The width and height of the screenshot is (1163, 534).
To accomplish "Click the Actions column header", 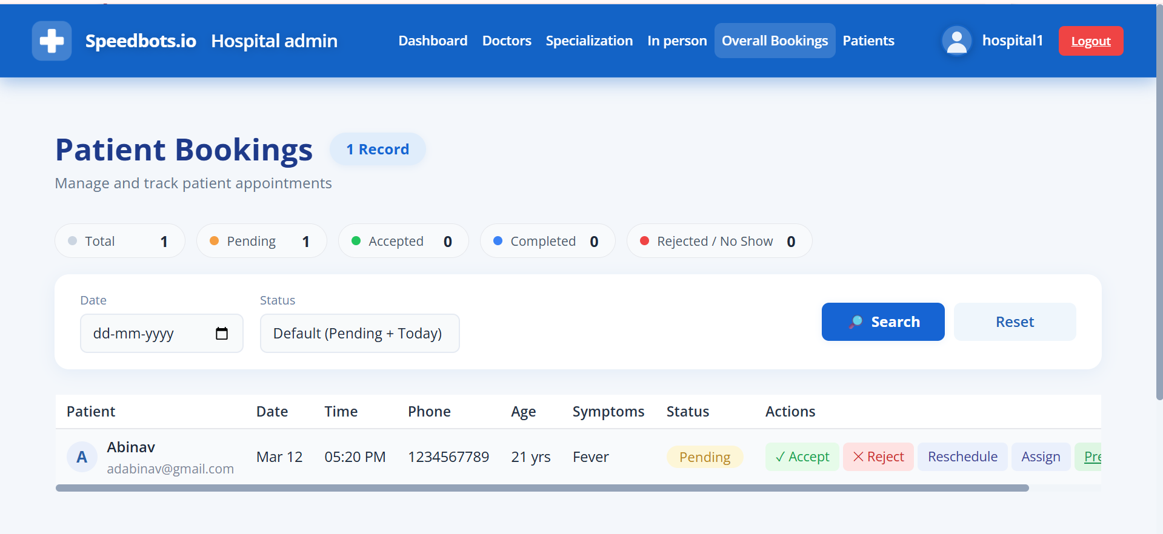I will pyautogui.click(x=790, y=412).
